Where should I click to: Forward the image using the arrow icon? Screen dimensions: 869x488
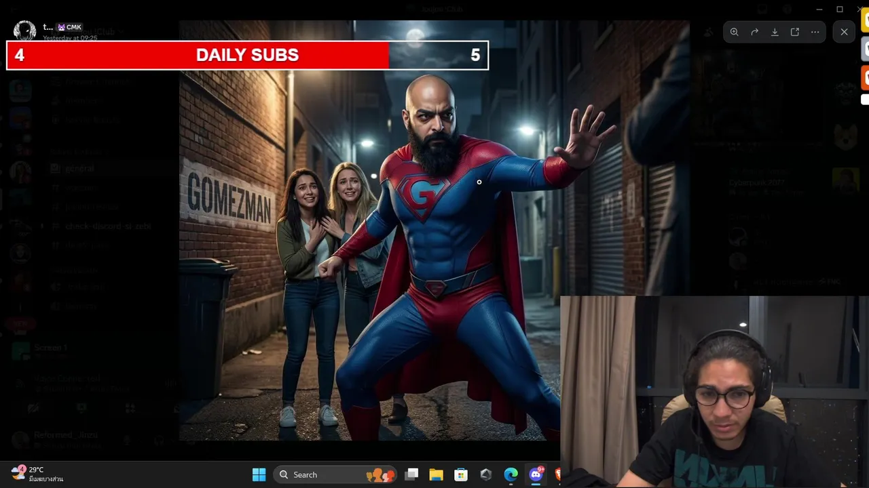click(x=754, y=32)
